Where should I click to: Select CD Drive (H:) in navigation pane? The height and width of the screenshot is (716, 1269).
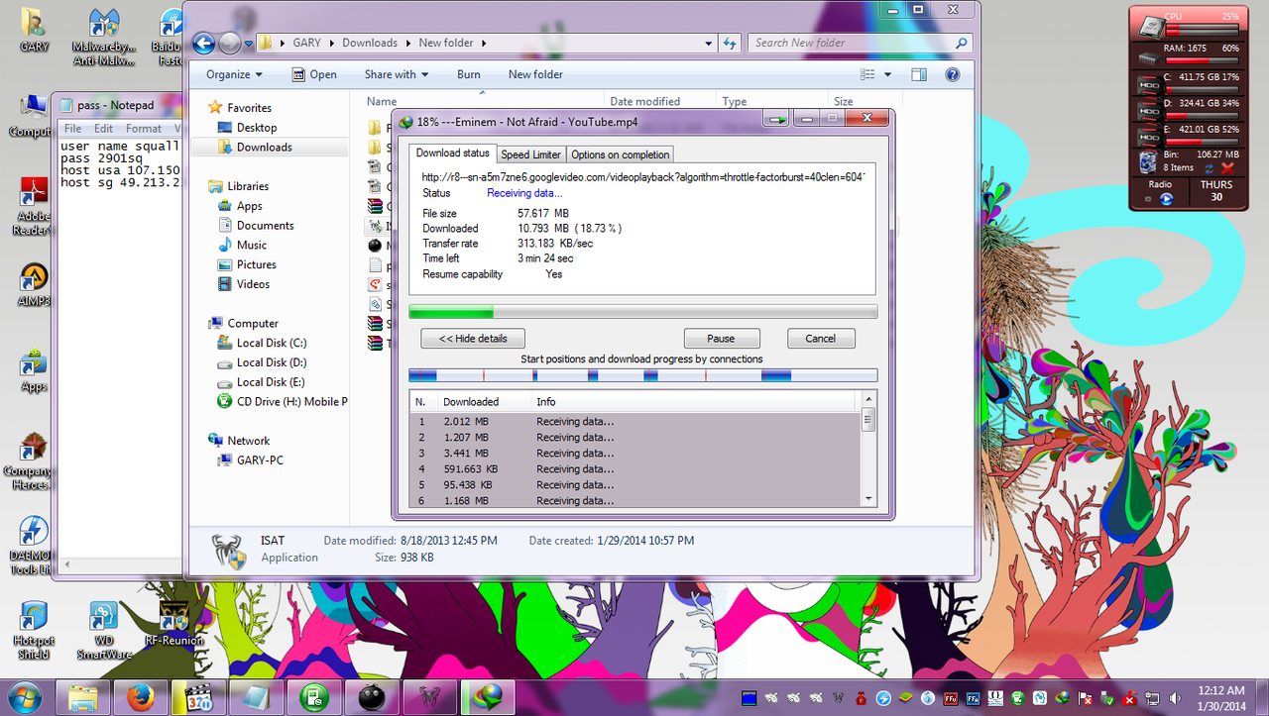click(284, 401)
